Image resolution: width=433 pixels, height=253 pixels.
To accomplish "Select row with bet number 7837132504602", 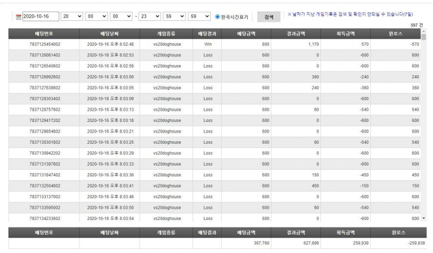I will (214, 186).
